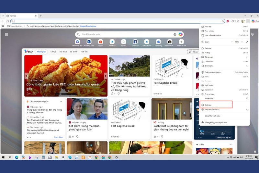The width and height of the screenshot is (259, 173).
Task: Click Xem dự báo đầy đủ weather button
Action: [x=223, y=138]
